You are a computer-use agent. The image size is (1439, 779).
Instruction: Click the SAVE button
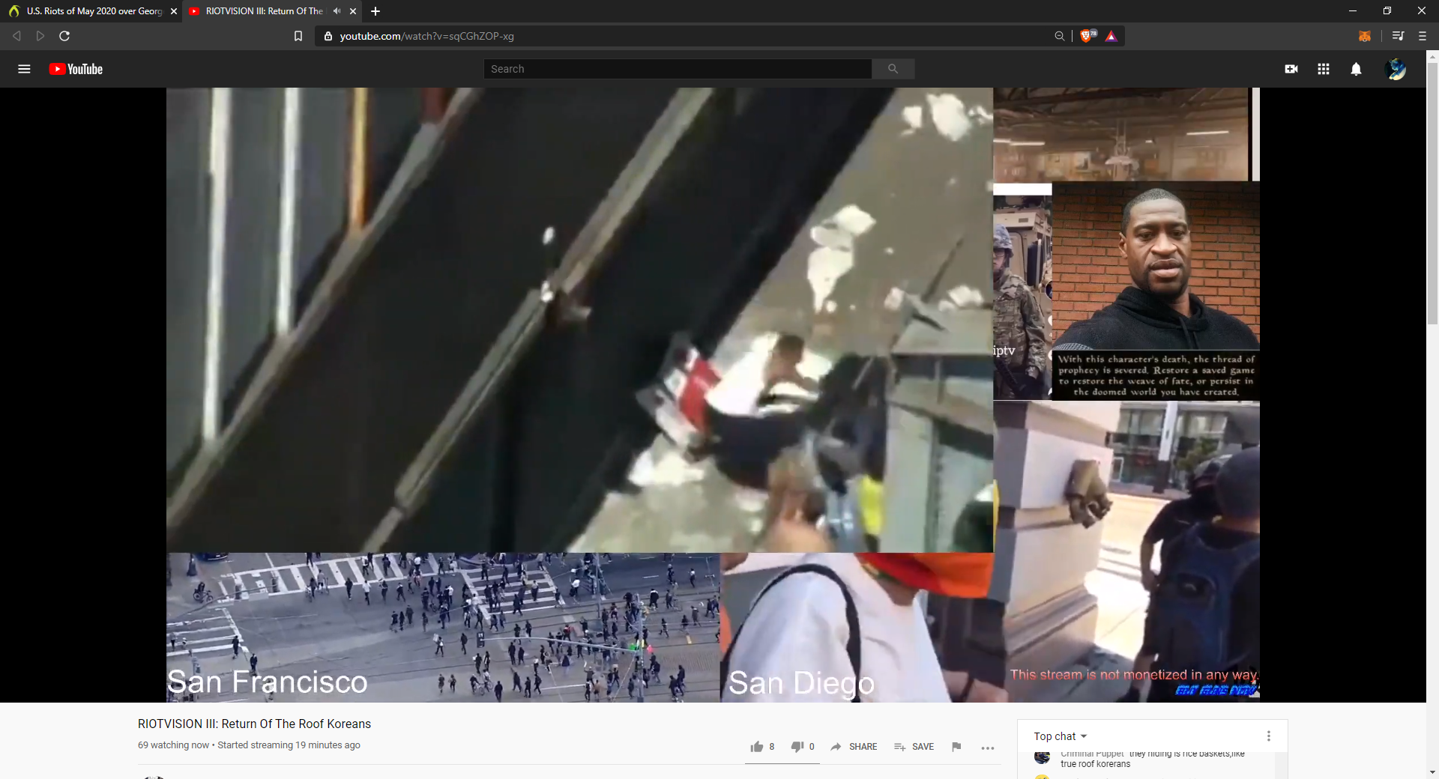click(x=914, y=747)
